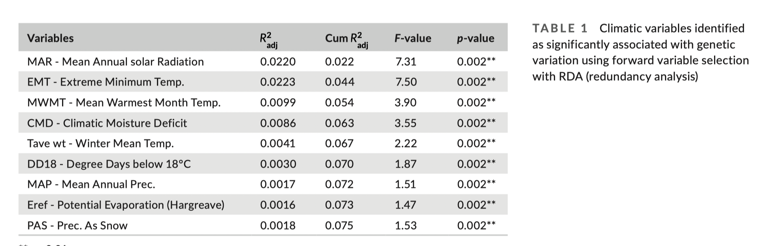Click the Variables column header
Viewport: 768px width, 246px height.
(x=50, y=38)
